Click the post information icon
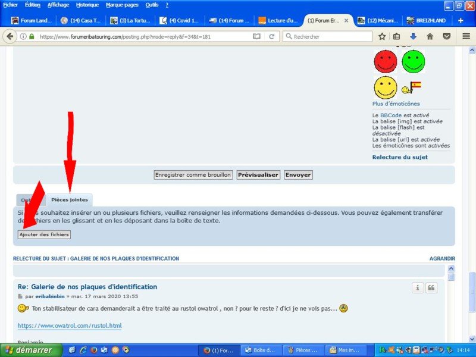 [x=418, y=288]
